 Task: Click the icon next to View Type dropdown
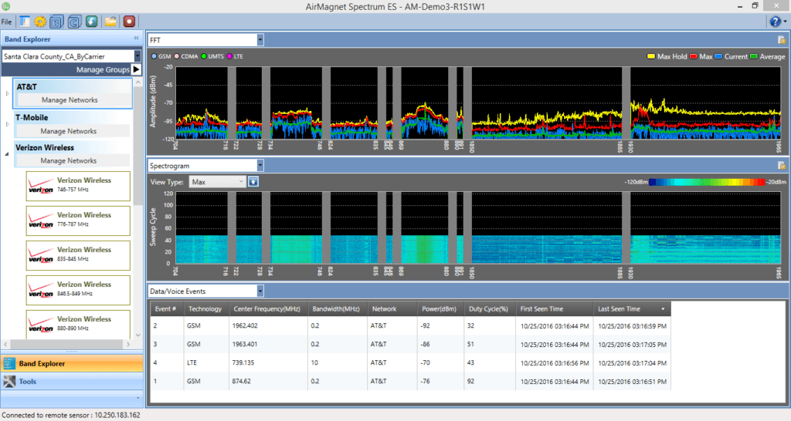pyautogui.click(x=253, y=182)
